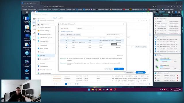The height and width of the screenshot is (103, 184).
Task: Open Windows Start button on taskbar
Action: [x=89, y=90]
